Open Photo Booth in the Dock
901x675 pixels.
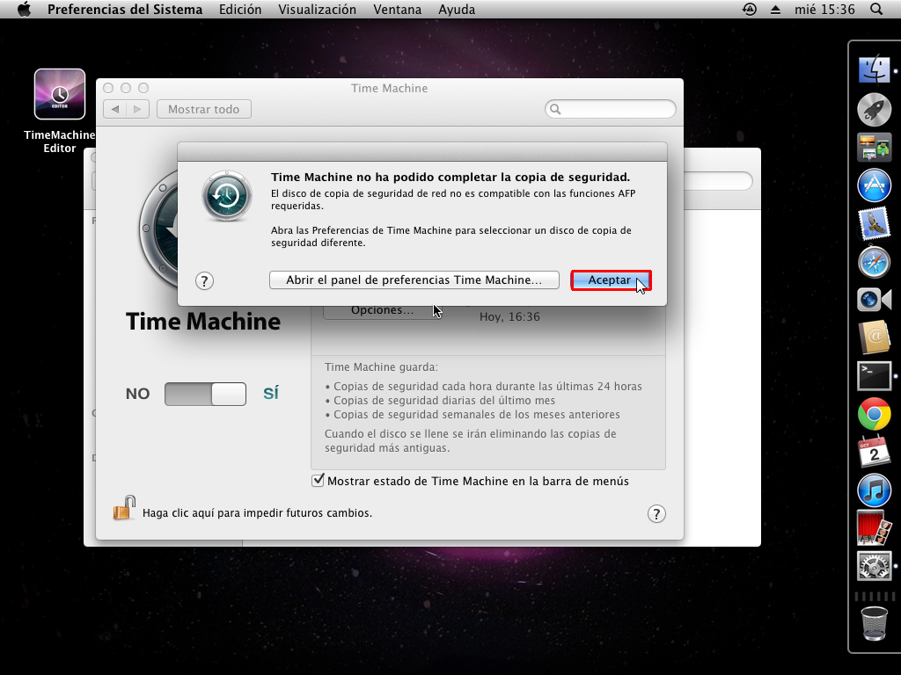874,528
